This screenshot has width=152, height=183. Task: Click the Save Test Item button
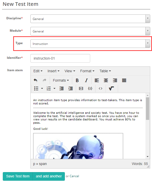(18, 176)
